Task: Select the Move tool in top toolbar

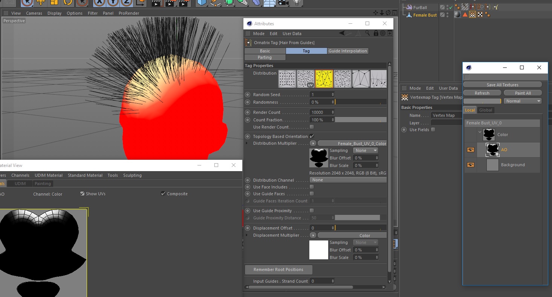Action: (41, 3)
